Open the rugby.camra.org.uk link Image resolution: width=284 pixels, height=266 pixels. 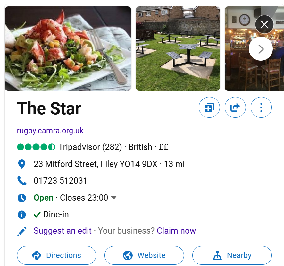click(x=50, y=131)
